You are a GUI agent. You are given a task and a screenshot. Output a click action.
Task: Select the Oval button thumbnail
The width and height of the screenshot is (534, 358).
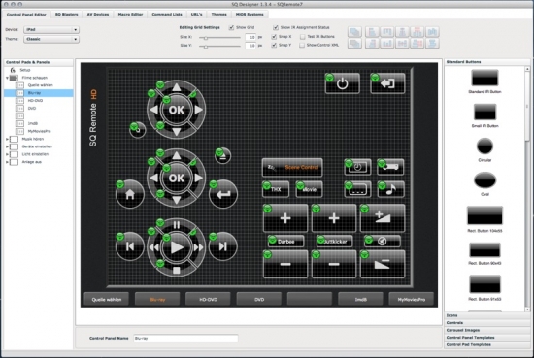(x=484, y=180)
